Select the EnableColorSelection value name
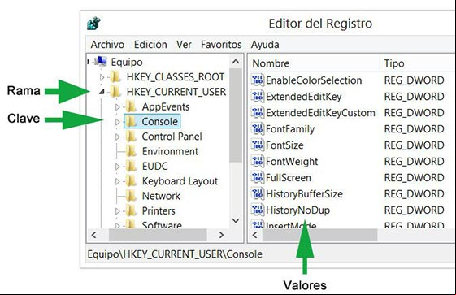The height and width of the screenshot is (295, 456). [x=314, y=80]
